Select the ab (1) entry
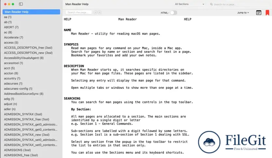Screen dimensions: 272x158 tap(8, 22)
